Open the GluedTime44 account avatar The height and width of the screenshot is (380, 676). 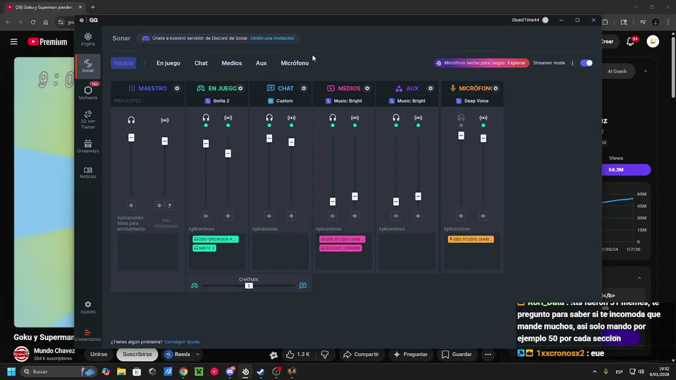pyautogui.click(x=546, y=20)
